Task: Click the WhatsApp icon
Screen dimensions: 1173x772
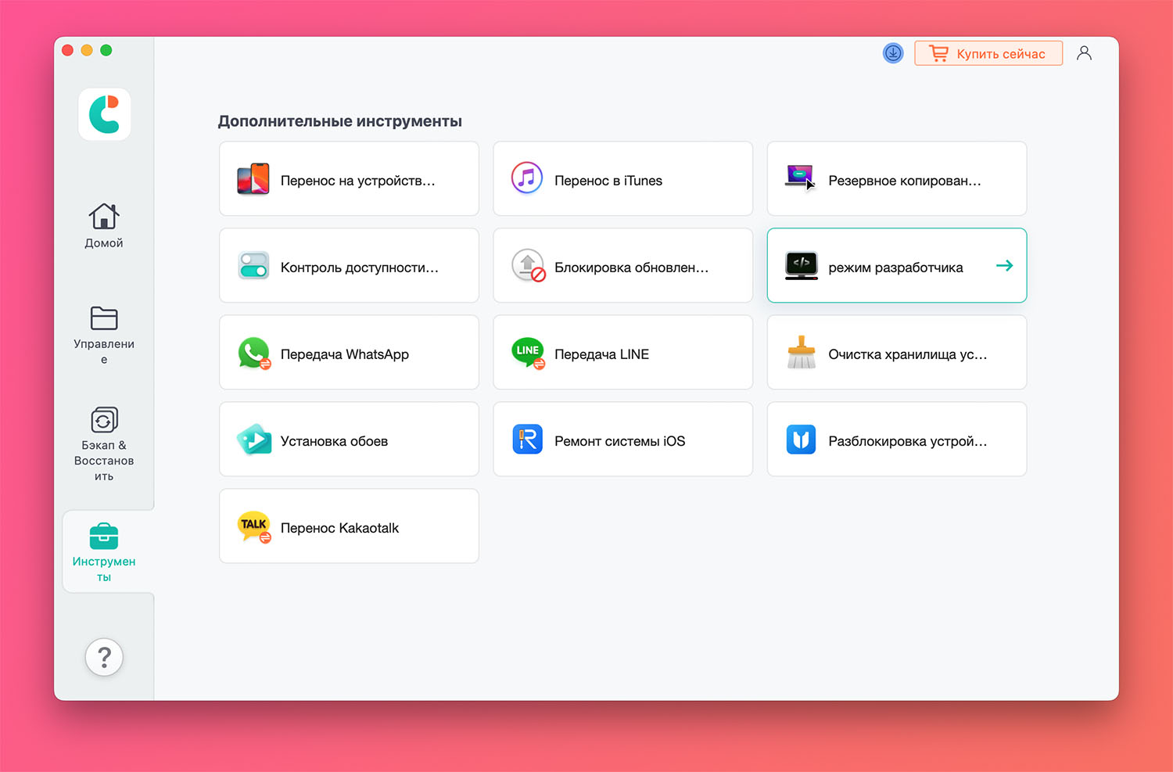Action: pyautogui.click(x=254, y=354)
